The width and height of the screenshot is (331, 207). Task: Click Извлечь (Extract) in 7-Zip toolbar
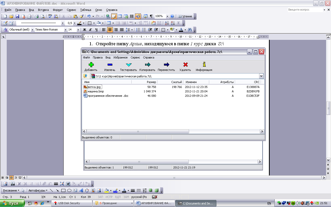point(110,67)
